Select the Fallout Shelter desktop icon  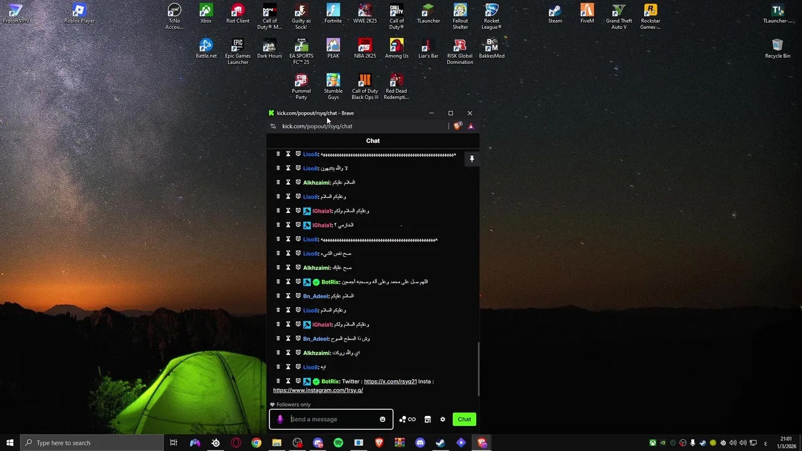pos(461,17)
